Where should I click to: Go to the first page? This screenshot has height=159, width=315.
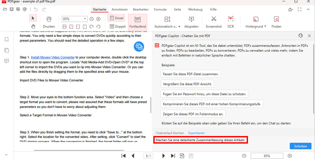[123, 156]
